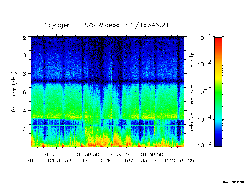Click the 01:38:40 time tick label

[x=120, y=154]
